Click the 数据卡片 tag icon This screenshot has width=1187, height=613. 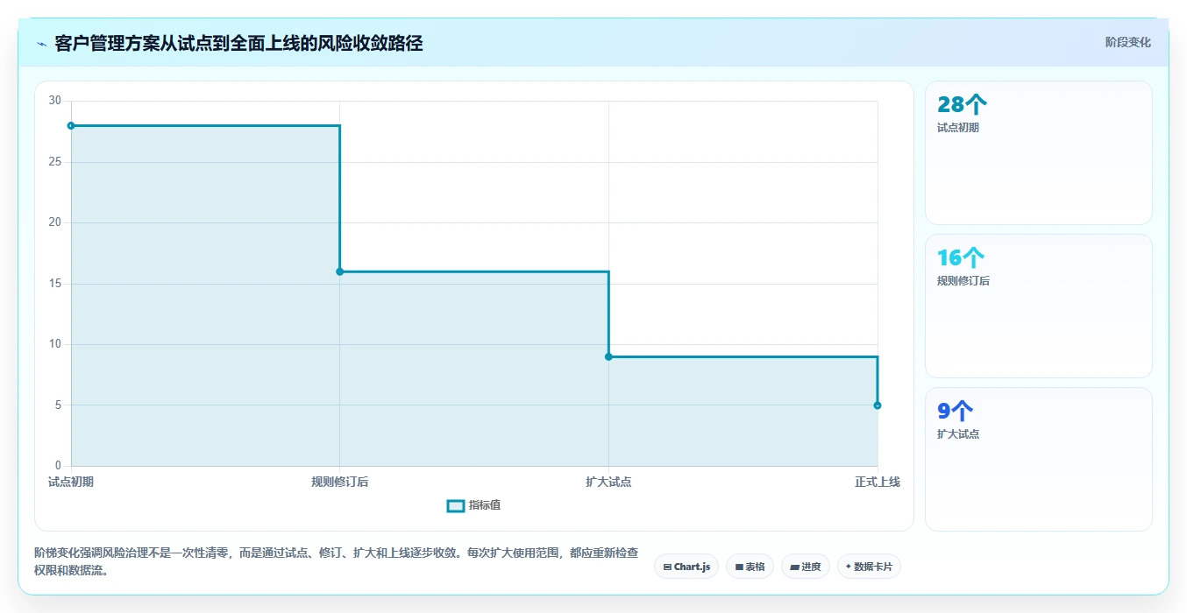tap(849, 567)
